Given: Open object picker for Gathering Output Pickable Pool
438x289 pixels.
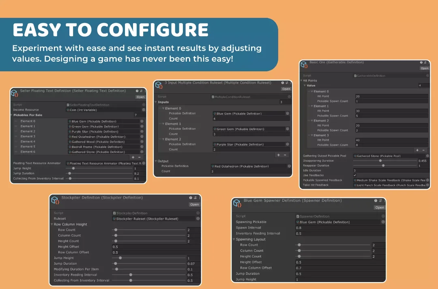Looking at the screenshot, I should (x=427, y=156).
